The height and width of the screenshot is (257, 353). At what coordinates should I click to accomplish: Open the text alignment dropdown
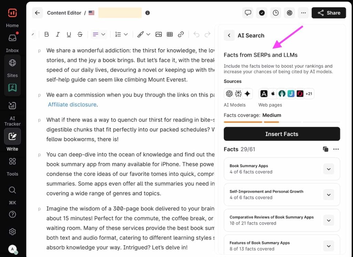tap(99, 34)
